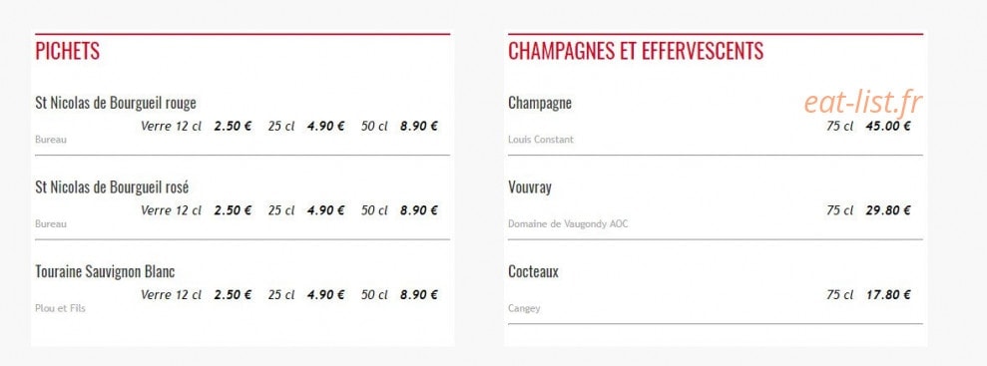Click Domaine de Vaugondy AOC label

tap(568, 223)
